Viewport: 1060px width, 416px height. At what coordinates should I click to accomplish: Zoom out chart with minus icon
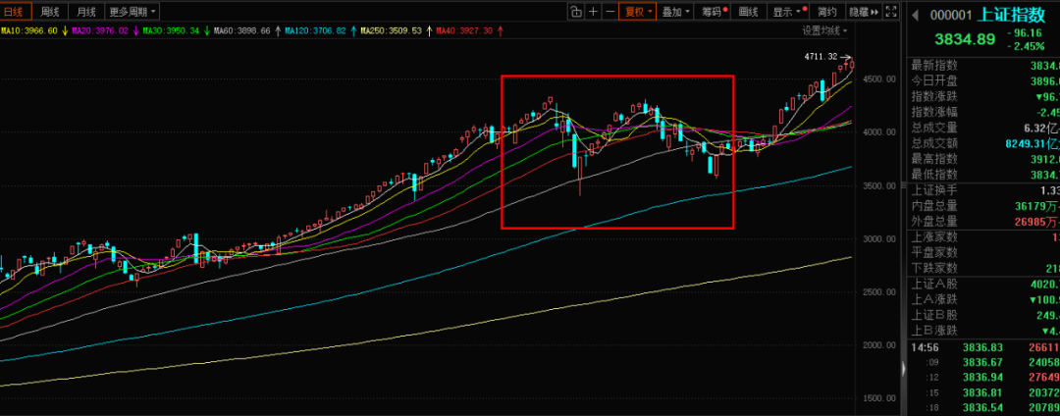(610, 12)
